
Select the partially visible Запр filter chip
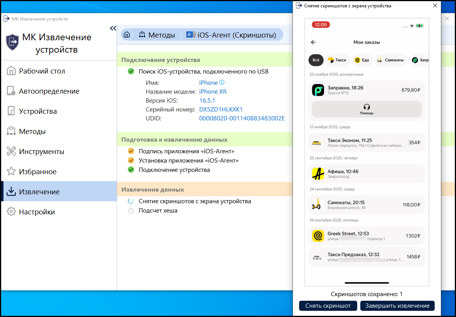pos(419,60)
